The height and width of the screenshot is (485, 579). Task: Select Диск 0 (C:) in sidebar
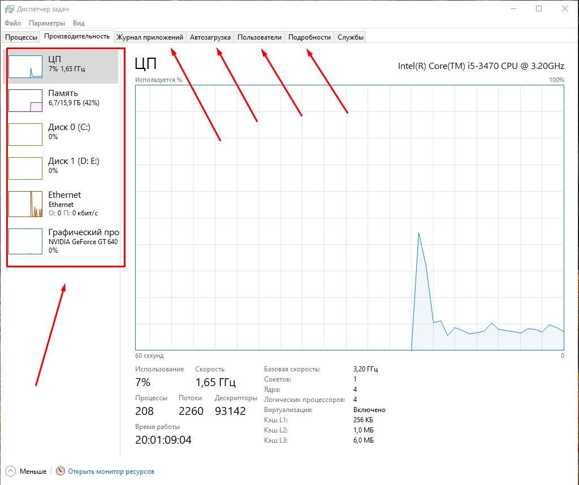click(62, 132)
